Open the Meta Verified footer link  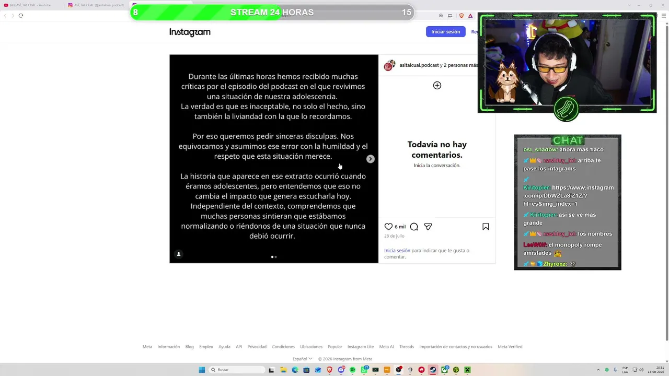(x=510, y=347)
